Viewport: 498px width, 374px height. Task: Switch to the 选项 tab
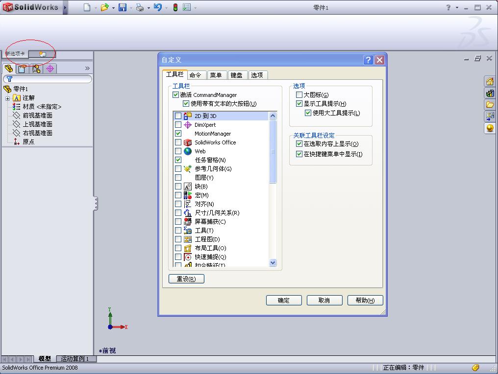tap(257, 75)
